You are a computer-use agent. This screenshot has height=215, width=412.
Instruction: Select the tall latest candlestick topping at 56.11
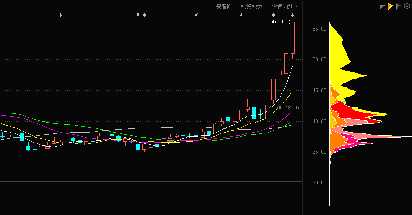click(x=293, y=38)
